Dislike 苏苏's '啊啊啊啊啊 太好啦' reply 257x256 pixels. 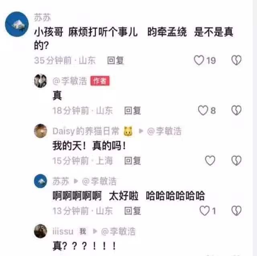click(x=237, y=211)
